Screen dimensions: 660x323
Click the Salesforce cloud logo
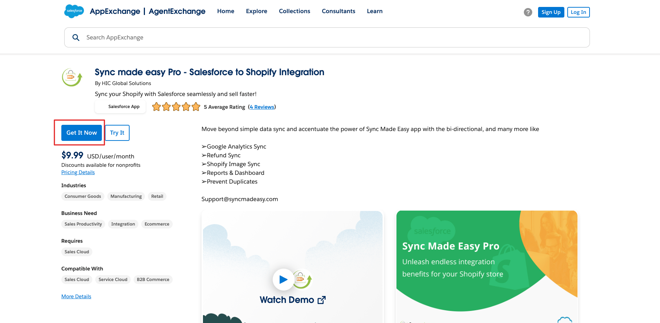(74, 11)
